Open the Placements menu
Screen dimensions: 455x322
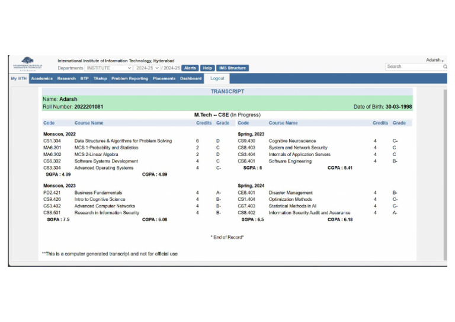164,78
